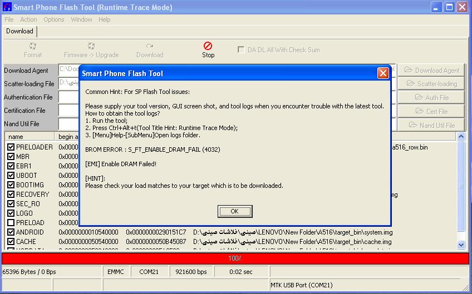Viewport: 472px width, 294px height.
Task: Uncheck the LOGO partition checkbox
Action: tap(11, 213)
